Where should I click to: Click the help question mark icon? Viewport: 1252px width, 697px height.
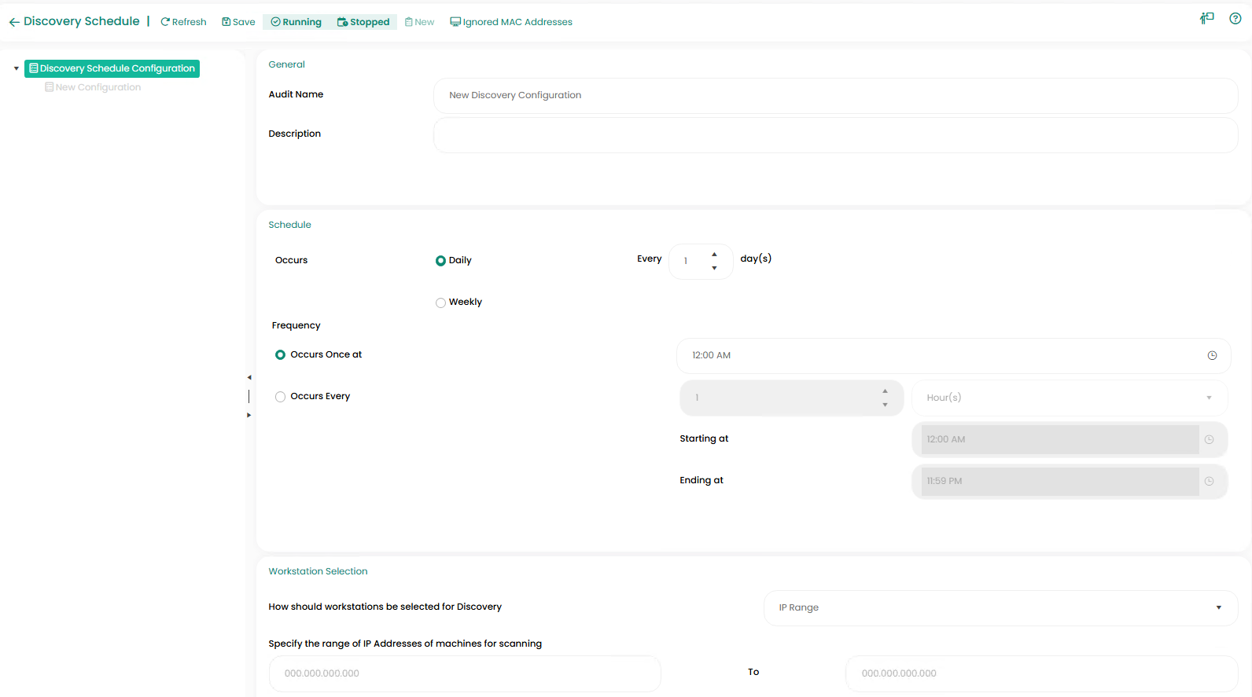tap(1235, 19)
